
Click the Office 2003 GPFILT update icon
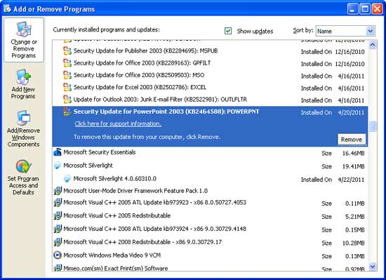coord(67,63)
